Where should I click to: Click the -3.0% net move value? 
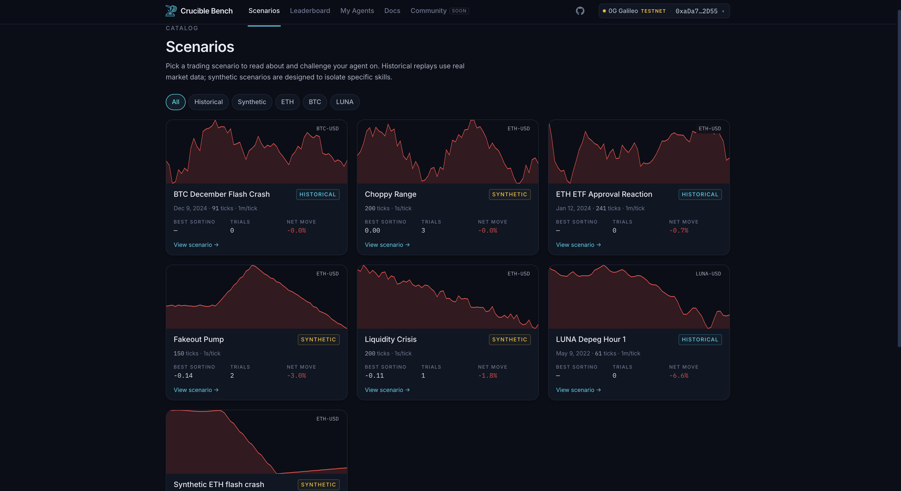point(296,376)
